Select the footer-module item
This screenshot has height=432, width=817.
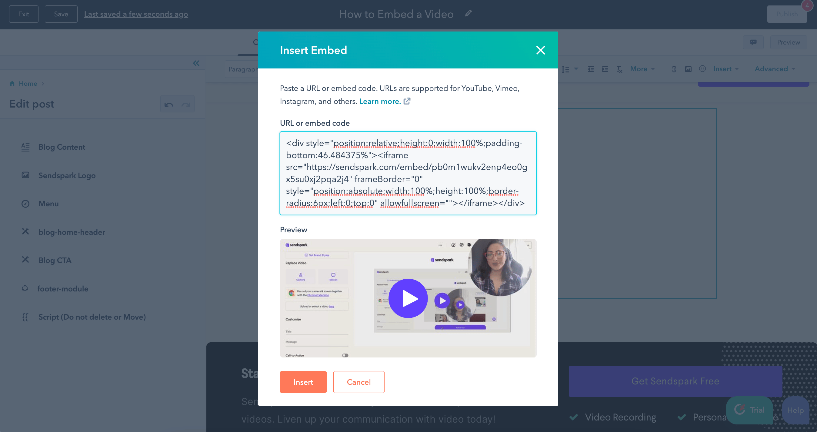pos(63,289)
